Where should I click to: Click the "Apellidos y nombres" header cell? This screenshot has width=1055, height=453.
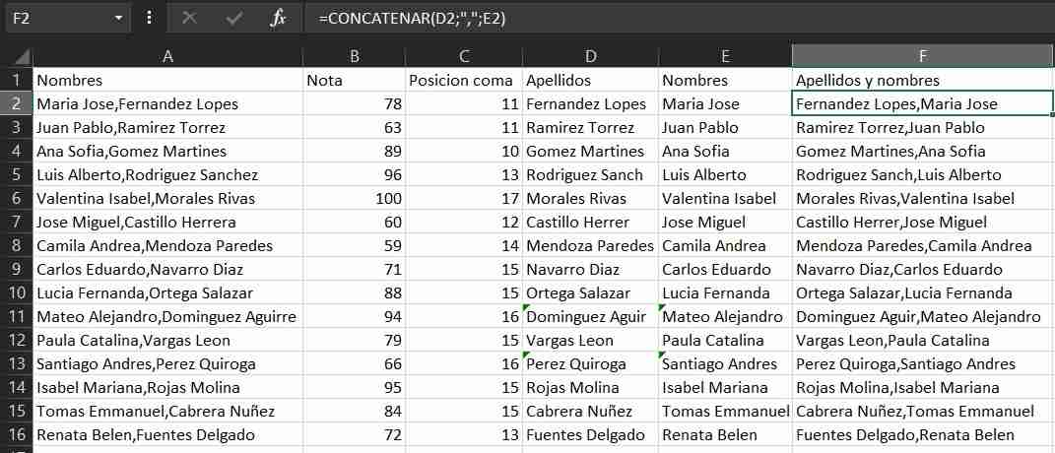tap(868, 81)
